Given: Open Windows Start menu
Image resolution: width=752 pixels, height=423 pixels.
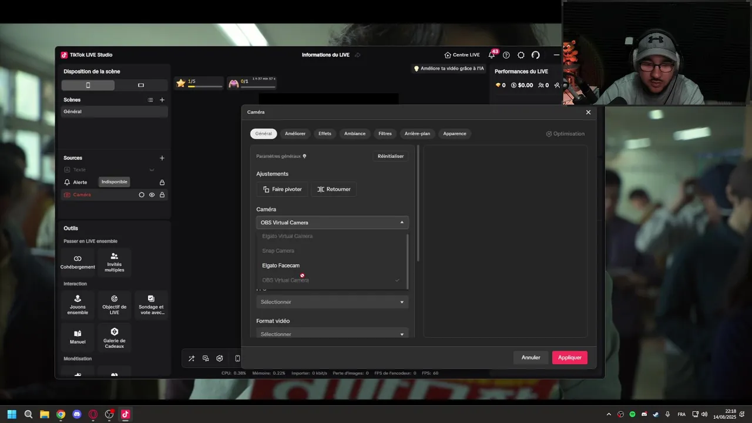Looking at the screenshot, I should 12,414.
